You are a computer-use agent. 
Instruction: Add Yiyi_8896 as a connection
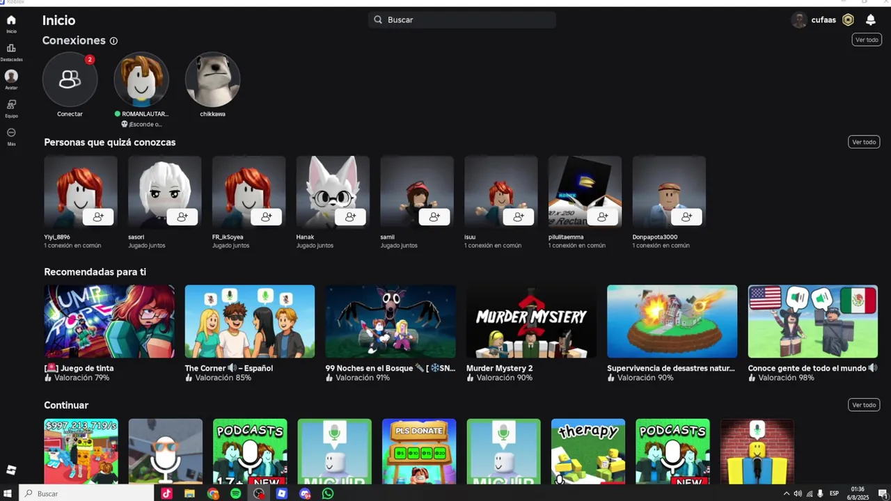98,217
